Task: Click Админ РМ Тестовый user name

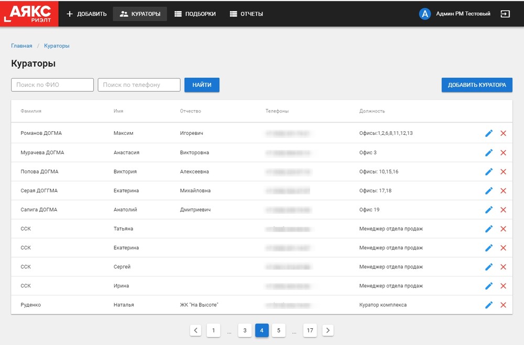Action: [463, 14]
